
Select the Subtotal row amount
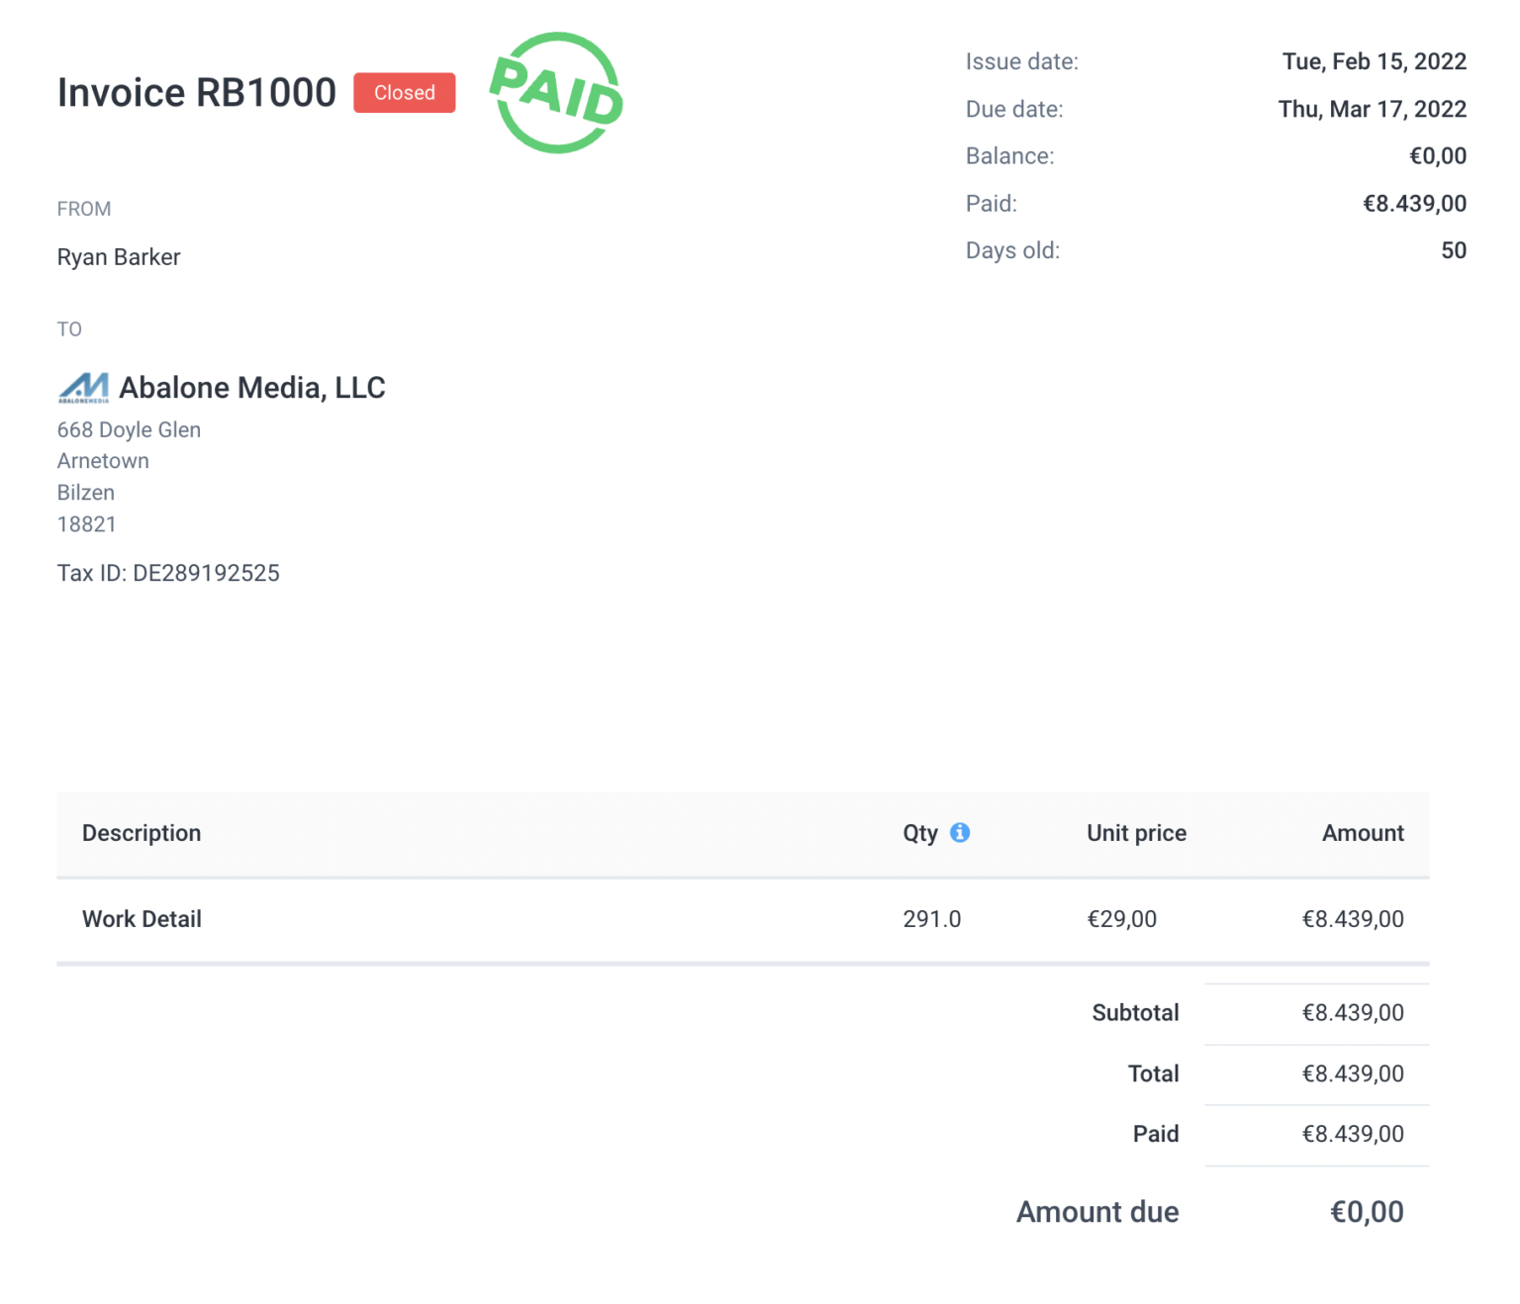[x=1354, y=1012]
